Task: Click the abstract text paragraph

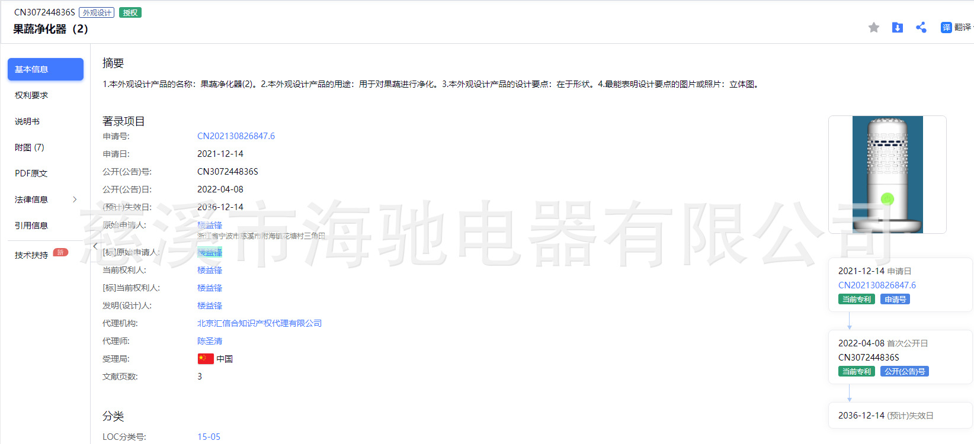Action: (432, 84)
